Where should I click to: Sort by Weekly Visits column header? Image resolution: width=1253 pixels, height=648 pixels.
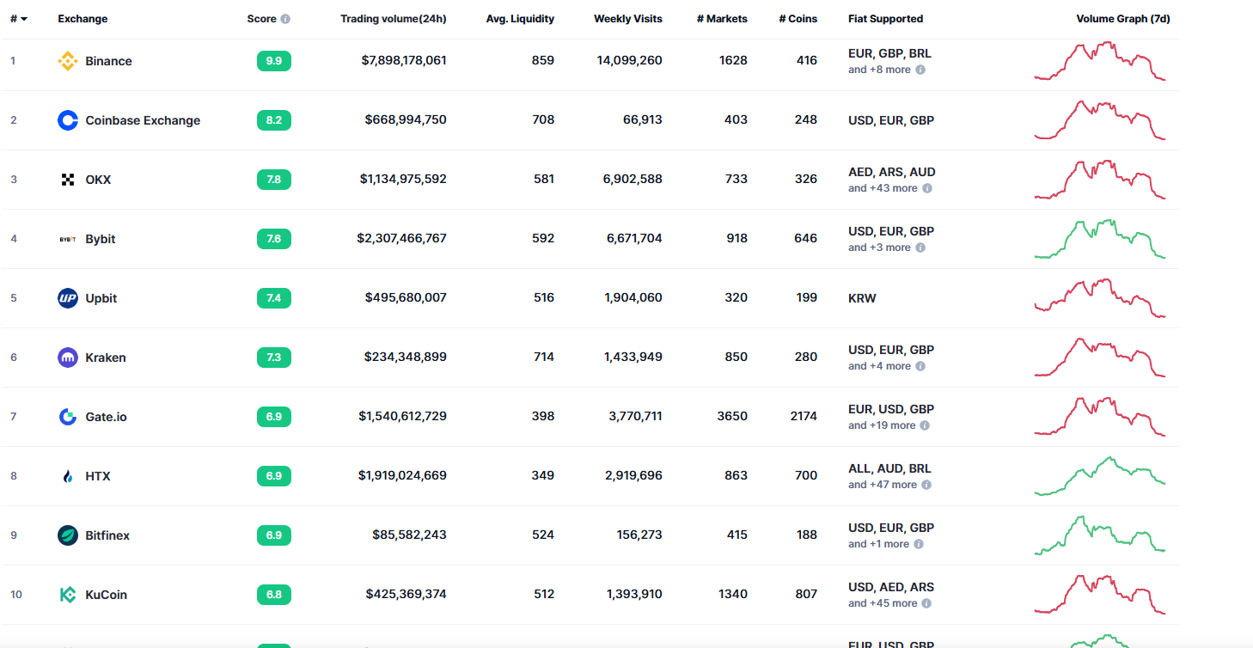click(x=627, y=19)
